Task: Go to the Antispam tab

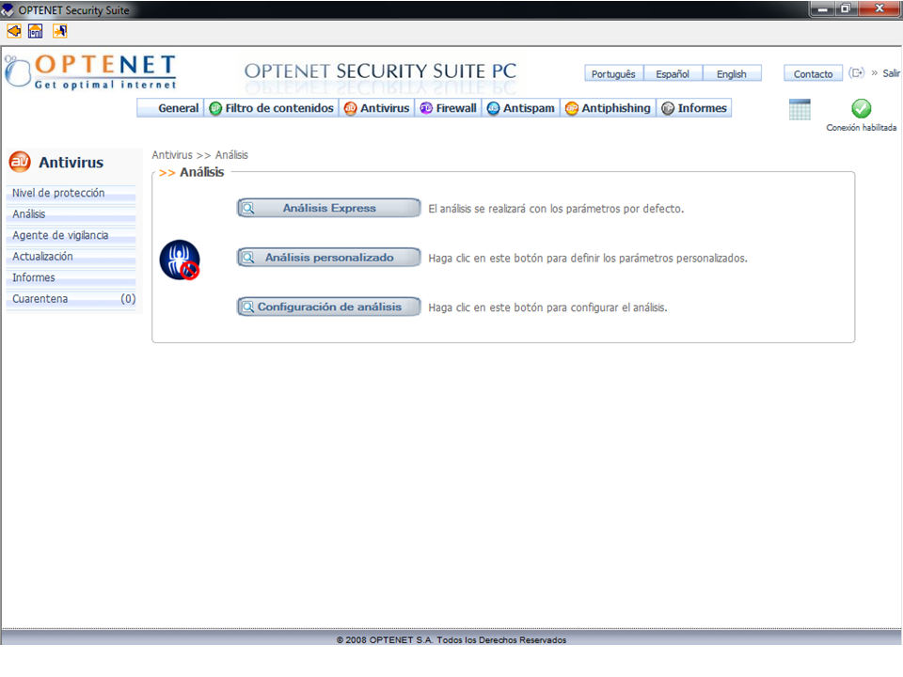Action: click(522, 108)
